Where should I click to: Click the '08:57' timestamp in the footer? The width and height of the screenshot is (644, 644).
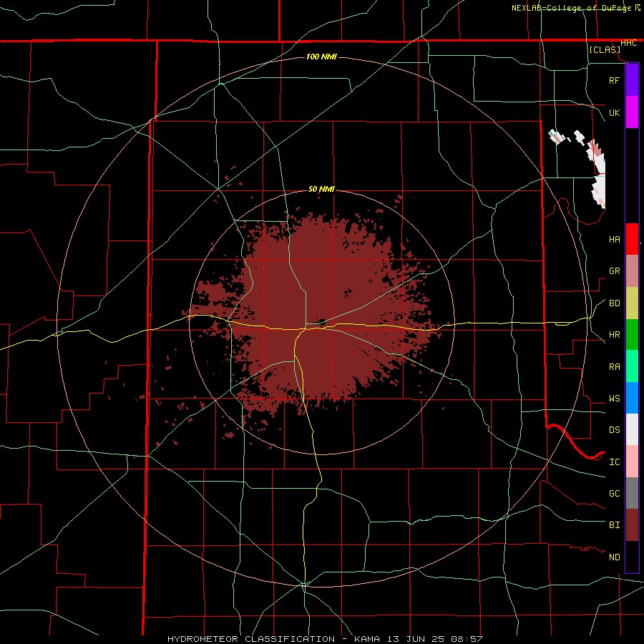click(468, 639)
